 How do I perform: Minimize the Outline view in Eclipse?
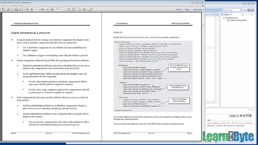point(249,14)
